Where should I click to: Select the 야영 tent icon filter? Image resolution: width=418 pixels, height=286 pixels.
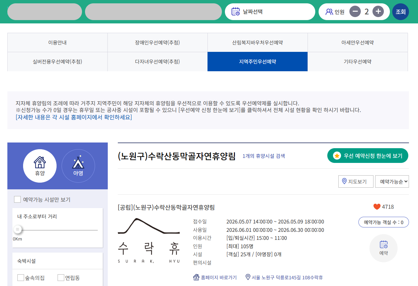[78, 166]
